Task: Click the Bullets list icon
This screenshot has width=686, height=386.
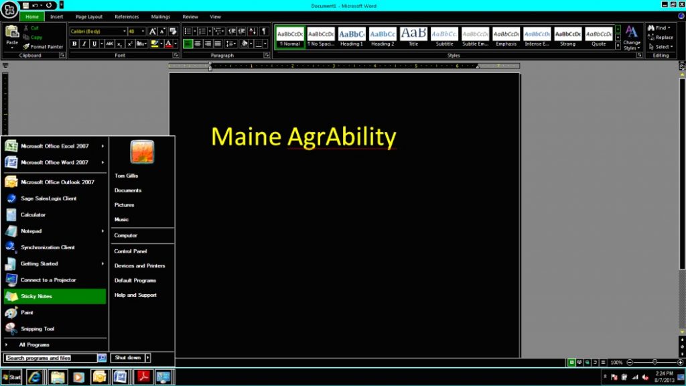Action: click(188, 31)
